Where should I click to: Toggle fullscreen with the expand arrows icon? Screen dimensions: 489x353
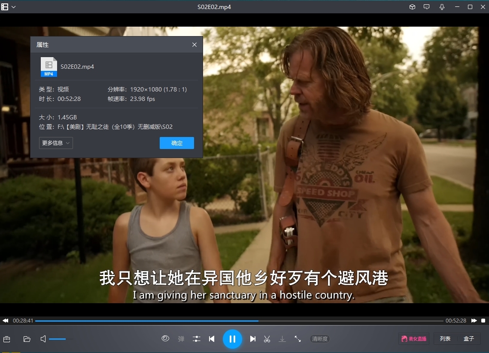tap(298, 339)
